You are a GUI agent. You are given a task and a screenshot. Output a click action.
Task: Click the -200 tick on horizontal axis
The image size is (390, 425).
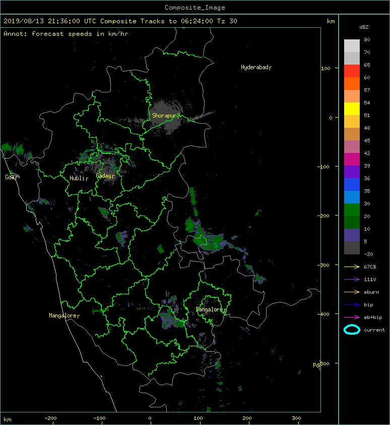[x=50, y=418]
